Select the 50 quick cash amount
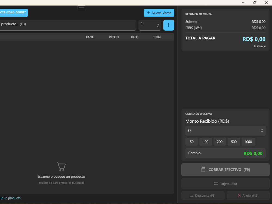The image size is (272, 204). [192, 142]
